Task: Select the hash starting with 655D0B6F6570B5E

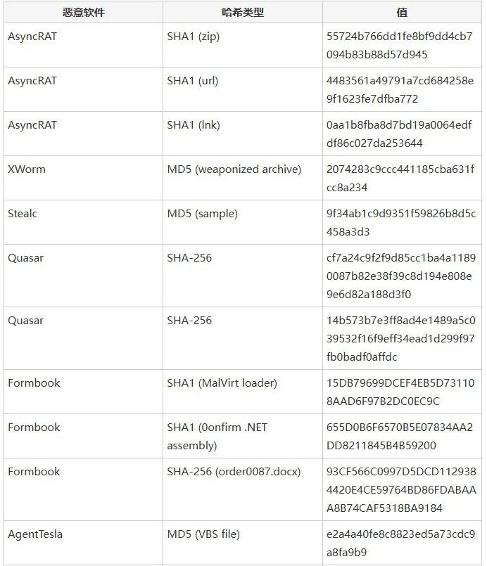Action: (x=400, y=437)
